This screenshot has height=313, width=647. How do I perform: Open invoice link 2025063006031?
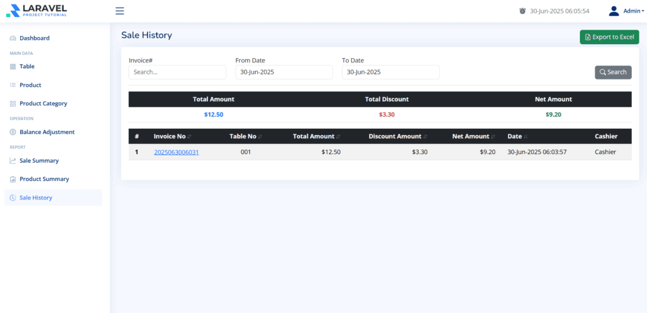point(176,152)
